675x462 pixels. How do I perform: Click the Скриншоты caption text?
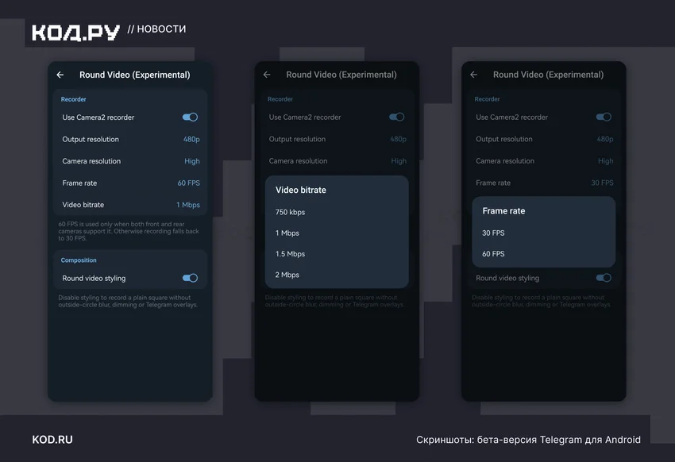[528, 440]
